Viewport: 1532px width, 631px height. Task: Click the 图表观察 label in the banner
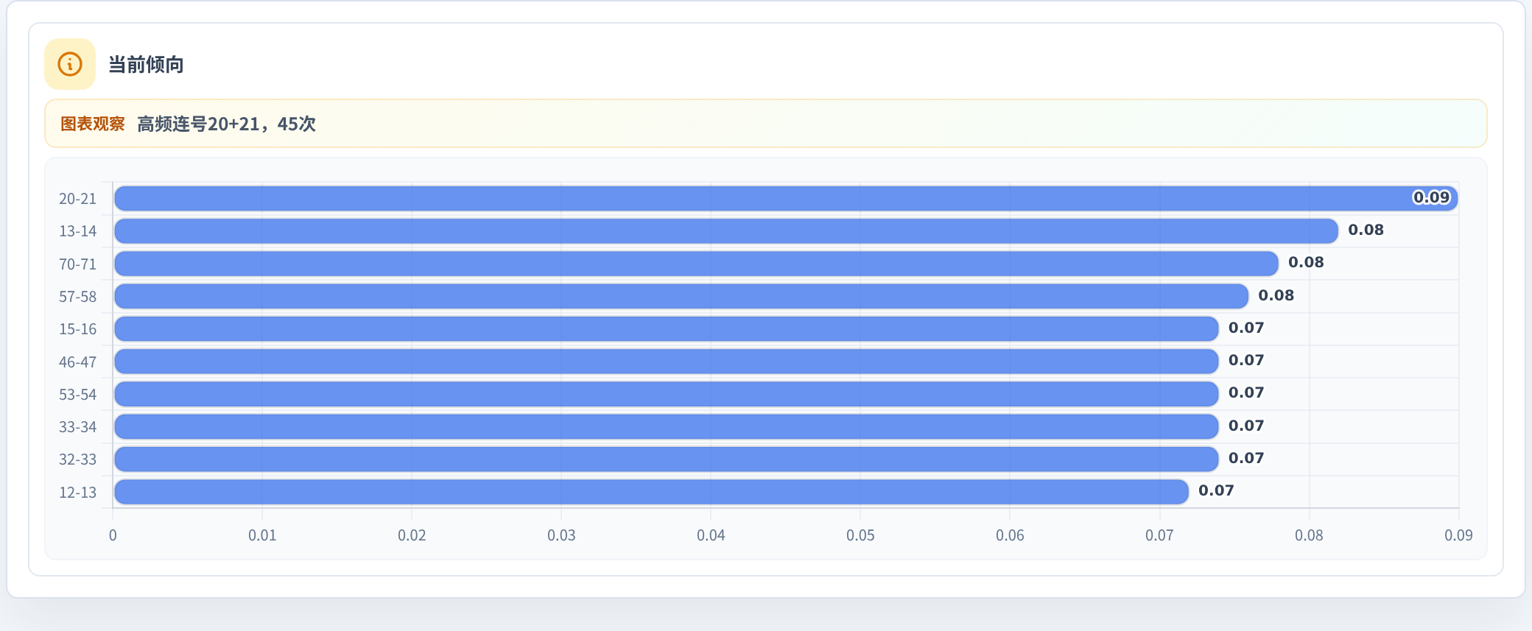(x=92, y=124)
